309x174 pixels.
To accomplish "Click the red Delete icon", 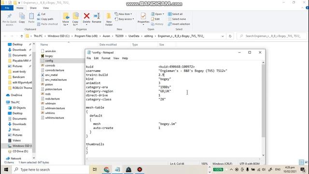I will (x=86, y=16).
